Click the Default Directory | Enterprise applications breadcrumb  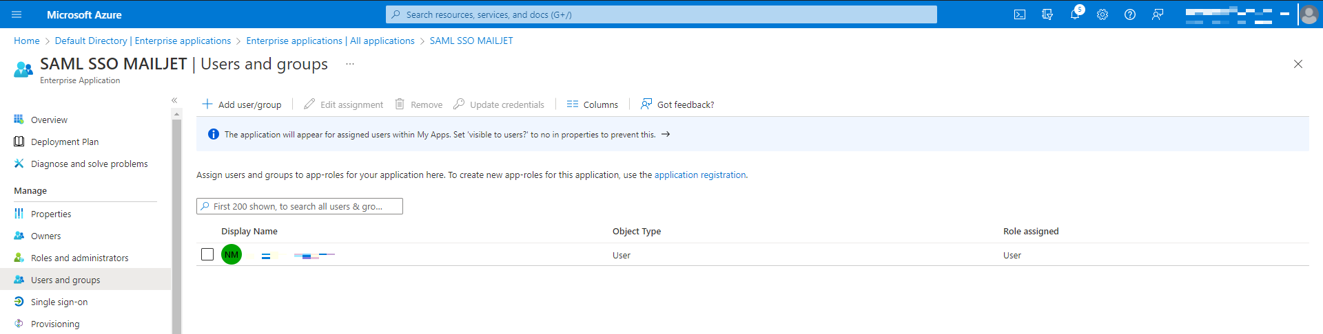click(143, 41)
